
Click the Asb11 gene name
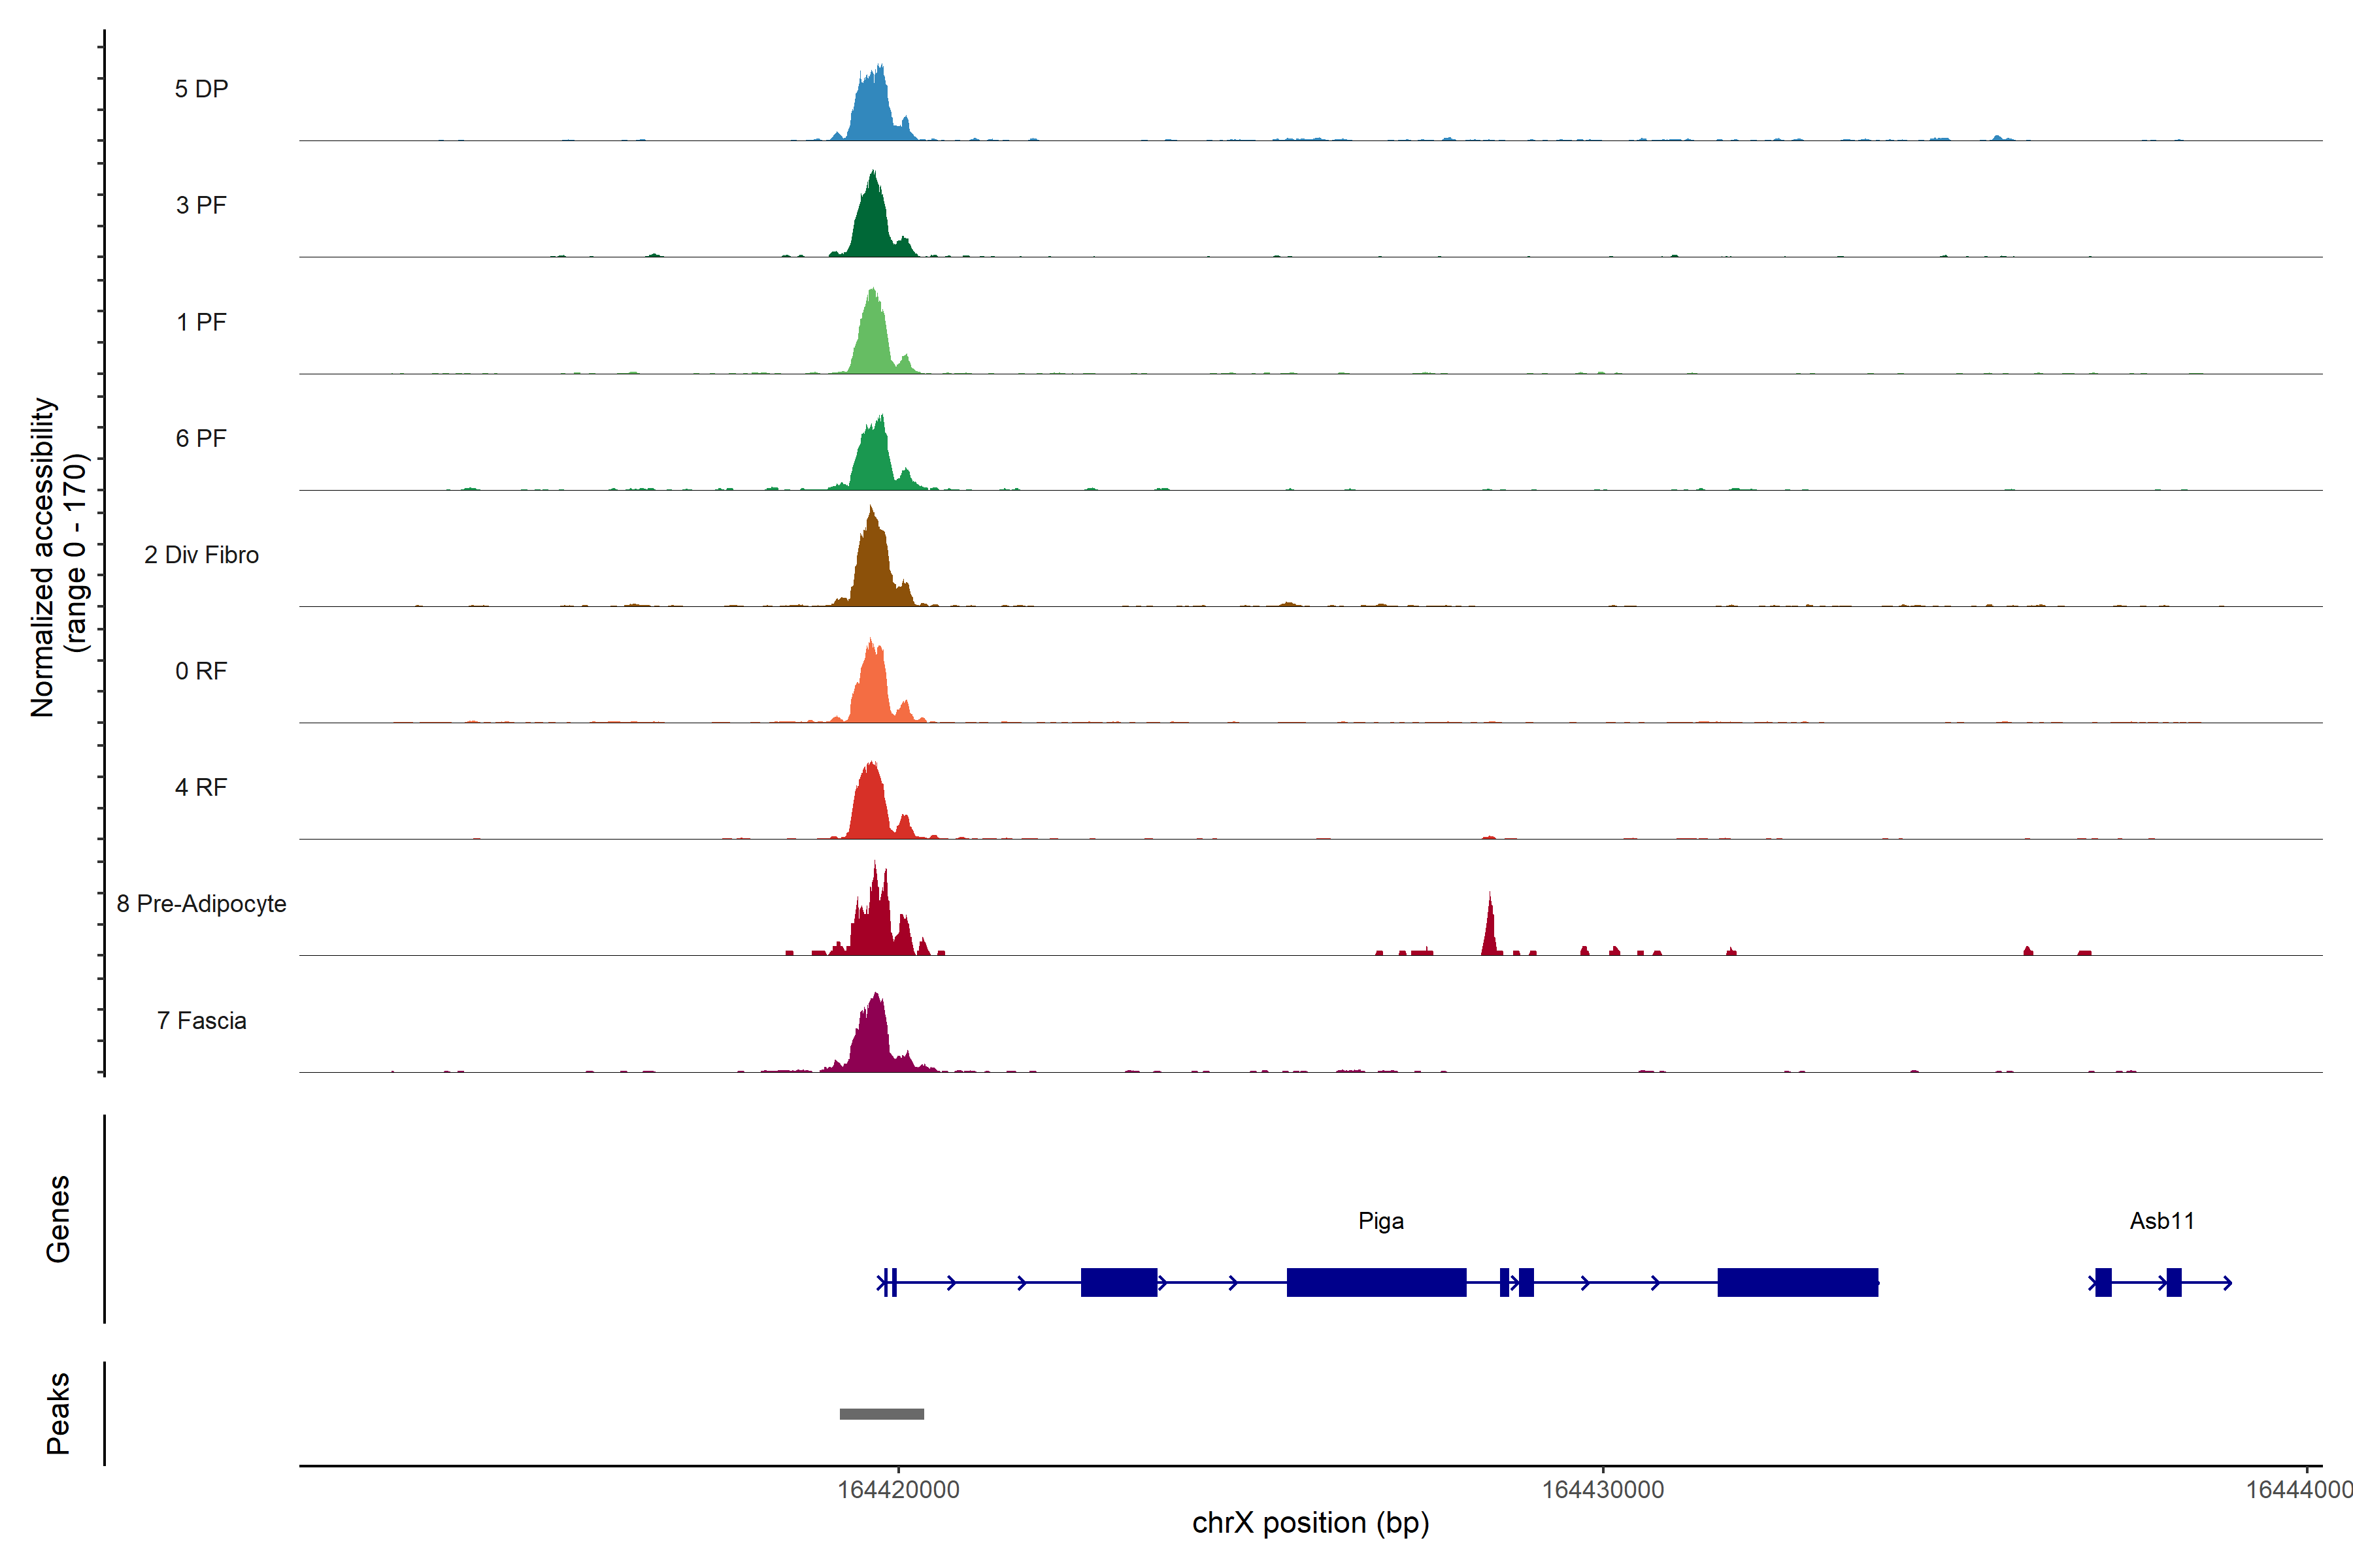click(2161, 1221)
